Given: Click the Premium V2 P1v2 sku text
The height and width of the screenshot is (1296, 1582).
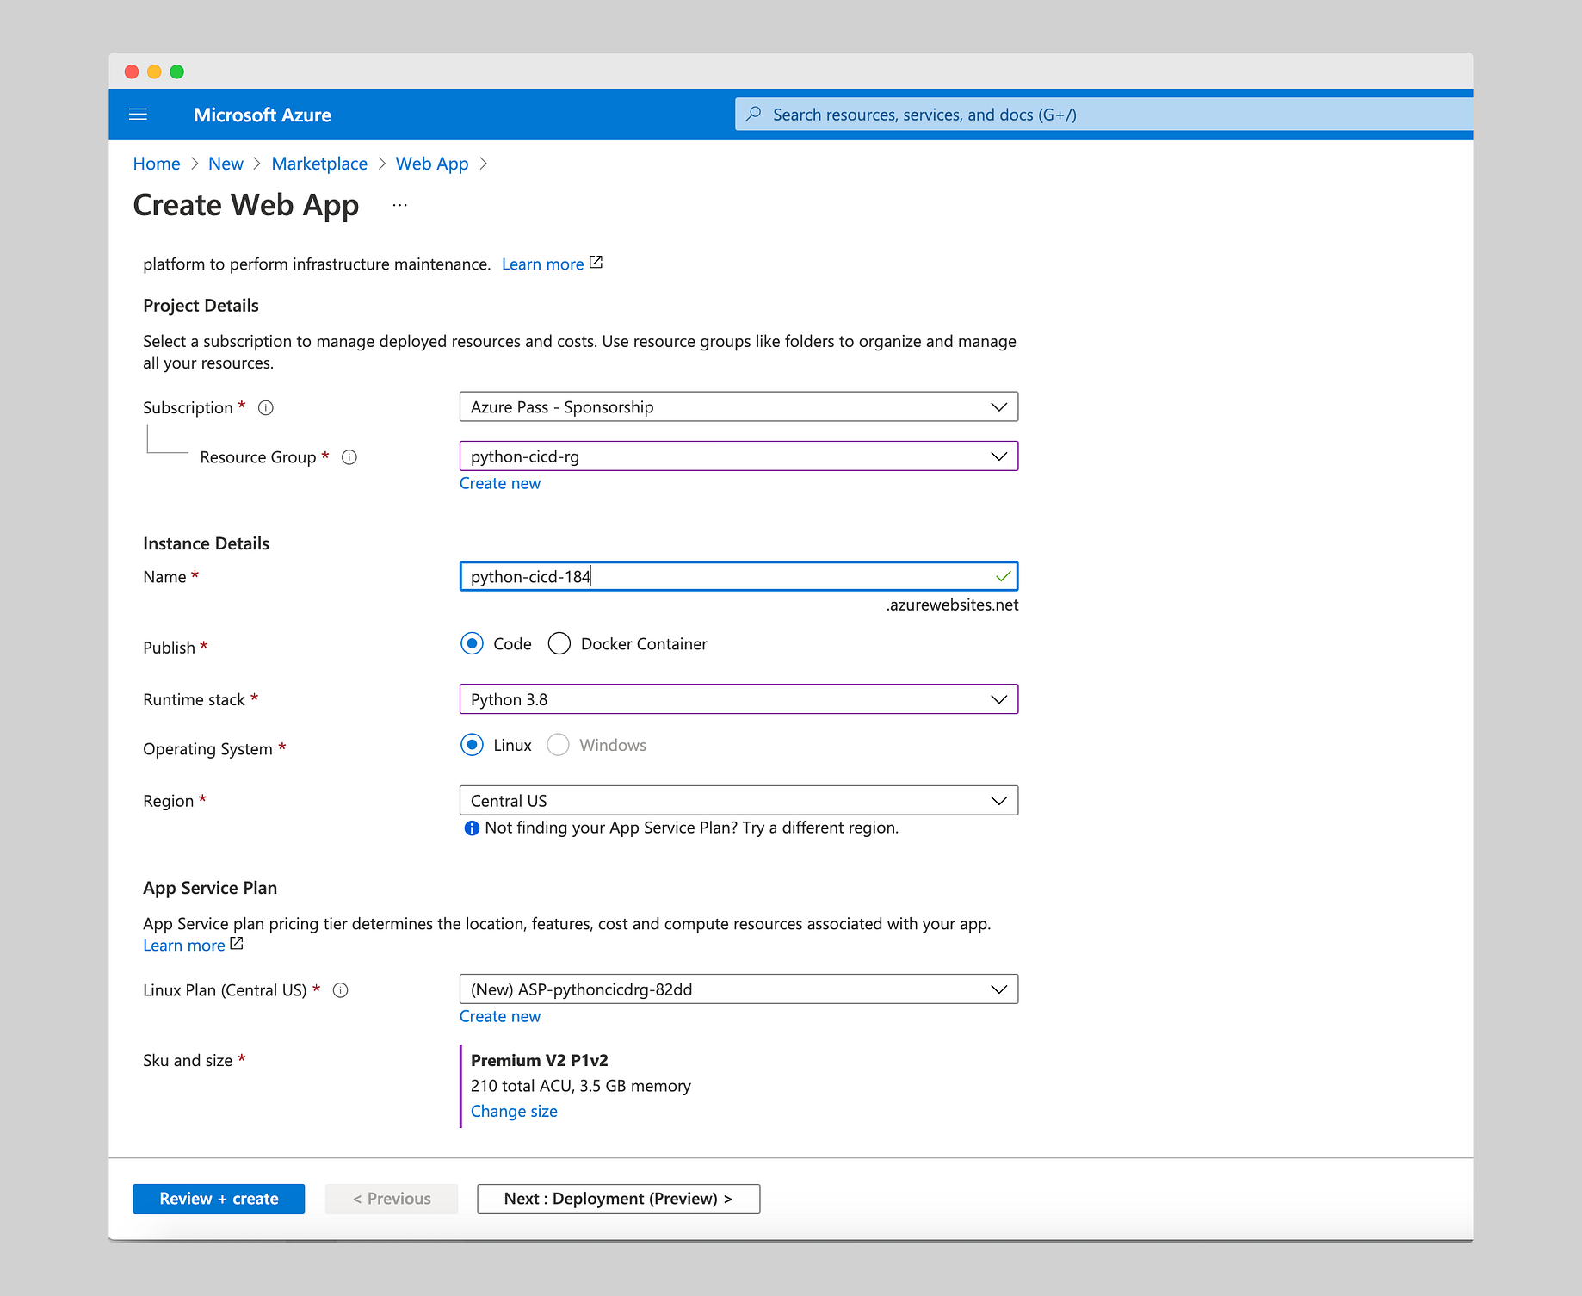Looking at the screenshot, I should coord(540,1061).
